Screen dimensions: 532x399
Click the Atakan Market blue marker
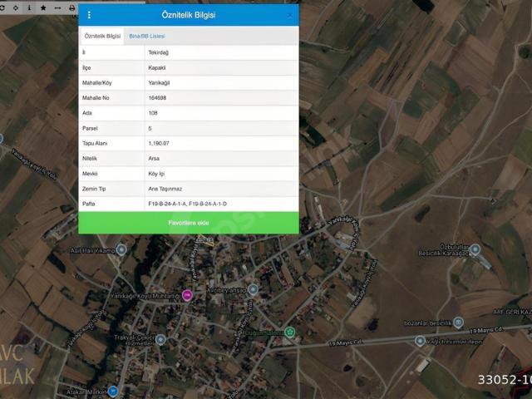tap(113, 392)
